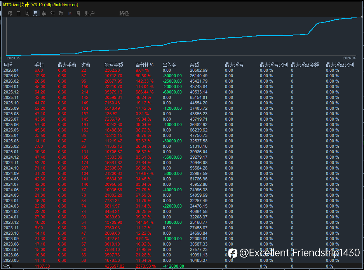Click the 月份 column header
The image size is (364, 270).
click(x=8, y=65)
